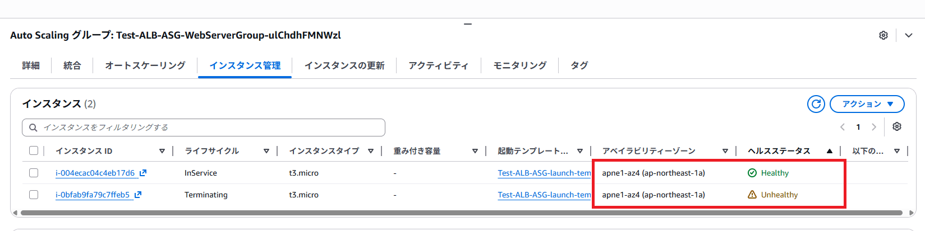Sort by the ヘルスステータス column arrow
This screenshot has width=925, height=231.
(x=830, y=151)
